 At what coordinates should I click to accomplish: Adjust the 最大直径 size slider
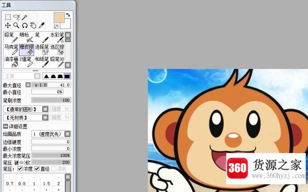(x=51, y=85)
